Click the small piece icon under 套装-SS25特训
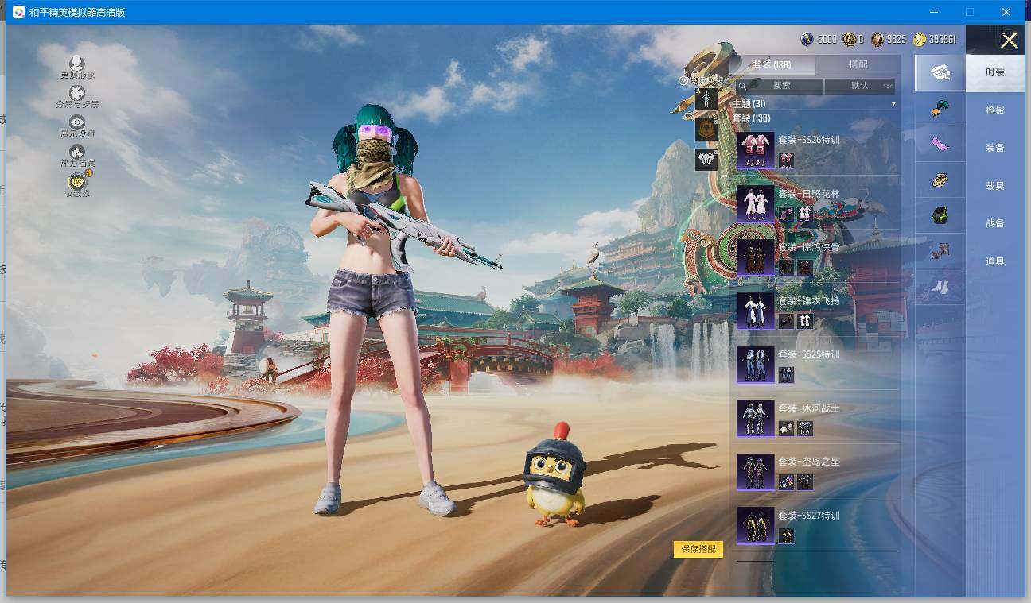The height and width of the screenshot is (603, 1031). click(786, 375)
